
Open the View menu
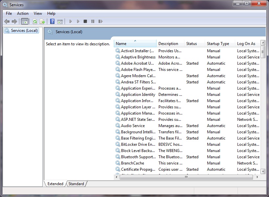(x=38, y=13)
